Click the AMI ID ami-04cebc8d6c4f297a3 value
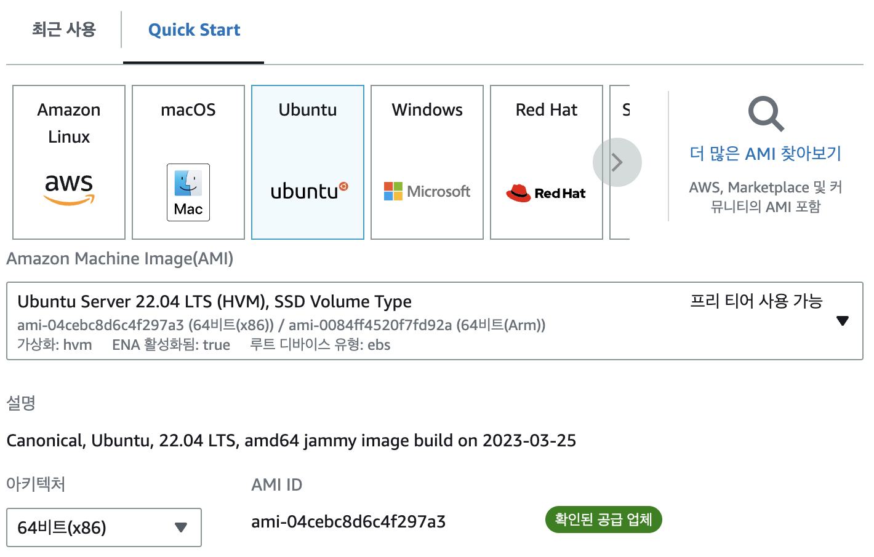 tap(348, 522)
